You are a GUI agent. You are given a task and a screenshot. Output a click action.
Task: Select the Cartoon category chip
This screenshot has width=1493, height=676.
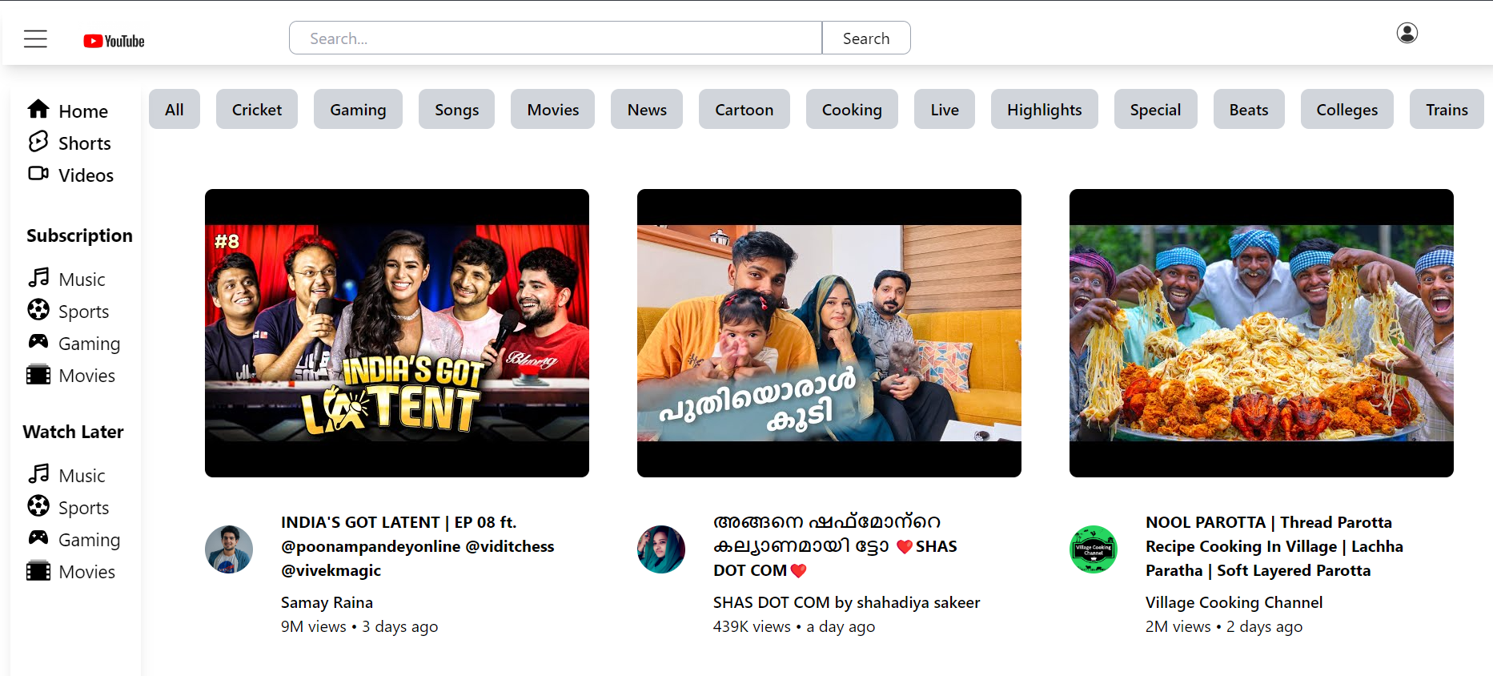coord(744,109)
